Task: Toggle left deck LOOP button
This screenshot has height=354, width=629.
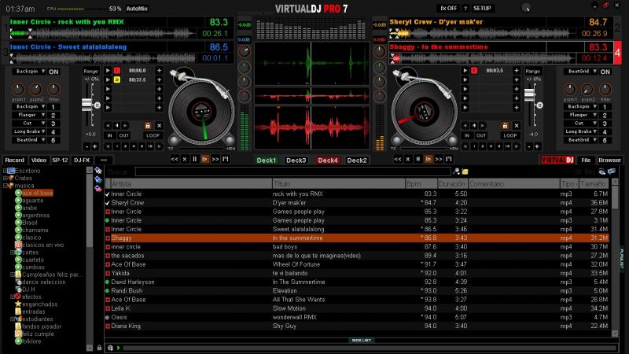Action: tap(153, 135)
